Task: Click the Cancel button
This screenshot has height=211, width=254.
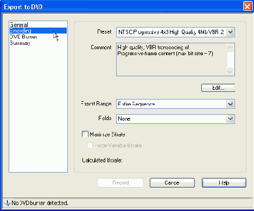Action: pyautogui.click(x=172, y=183)
